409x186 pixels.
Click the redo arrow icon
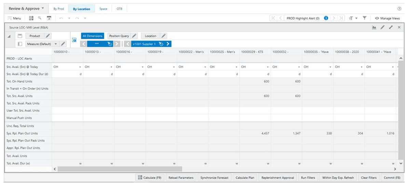point(77,18)
